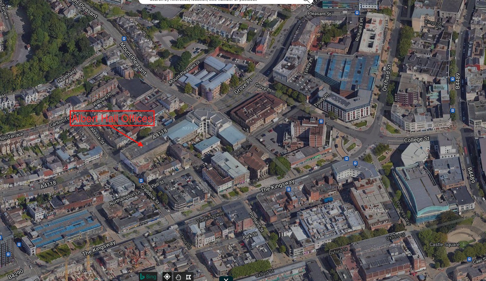Pick the Heathfield street label
486x281 pixels.
(x=67, y=76)
